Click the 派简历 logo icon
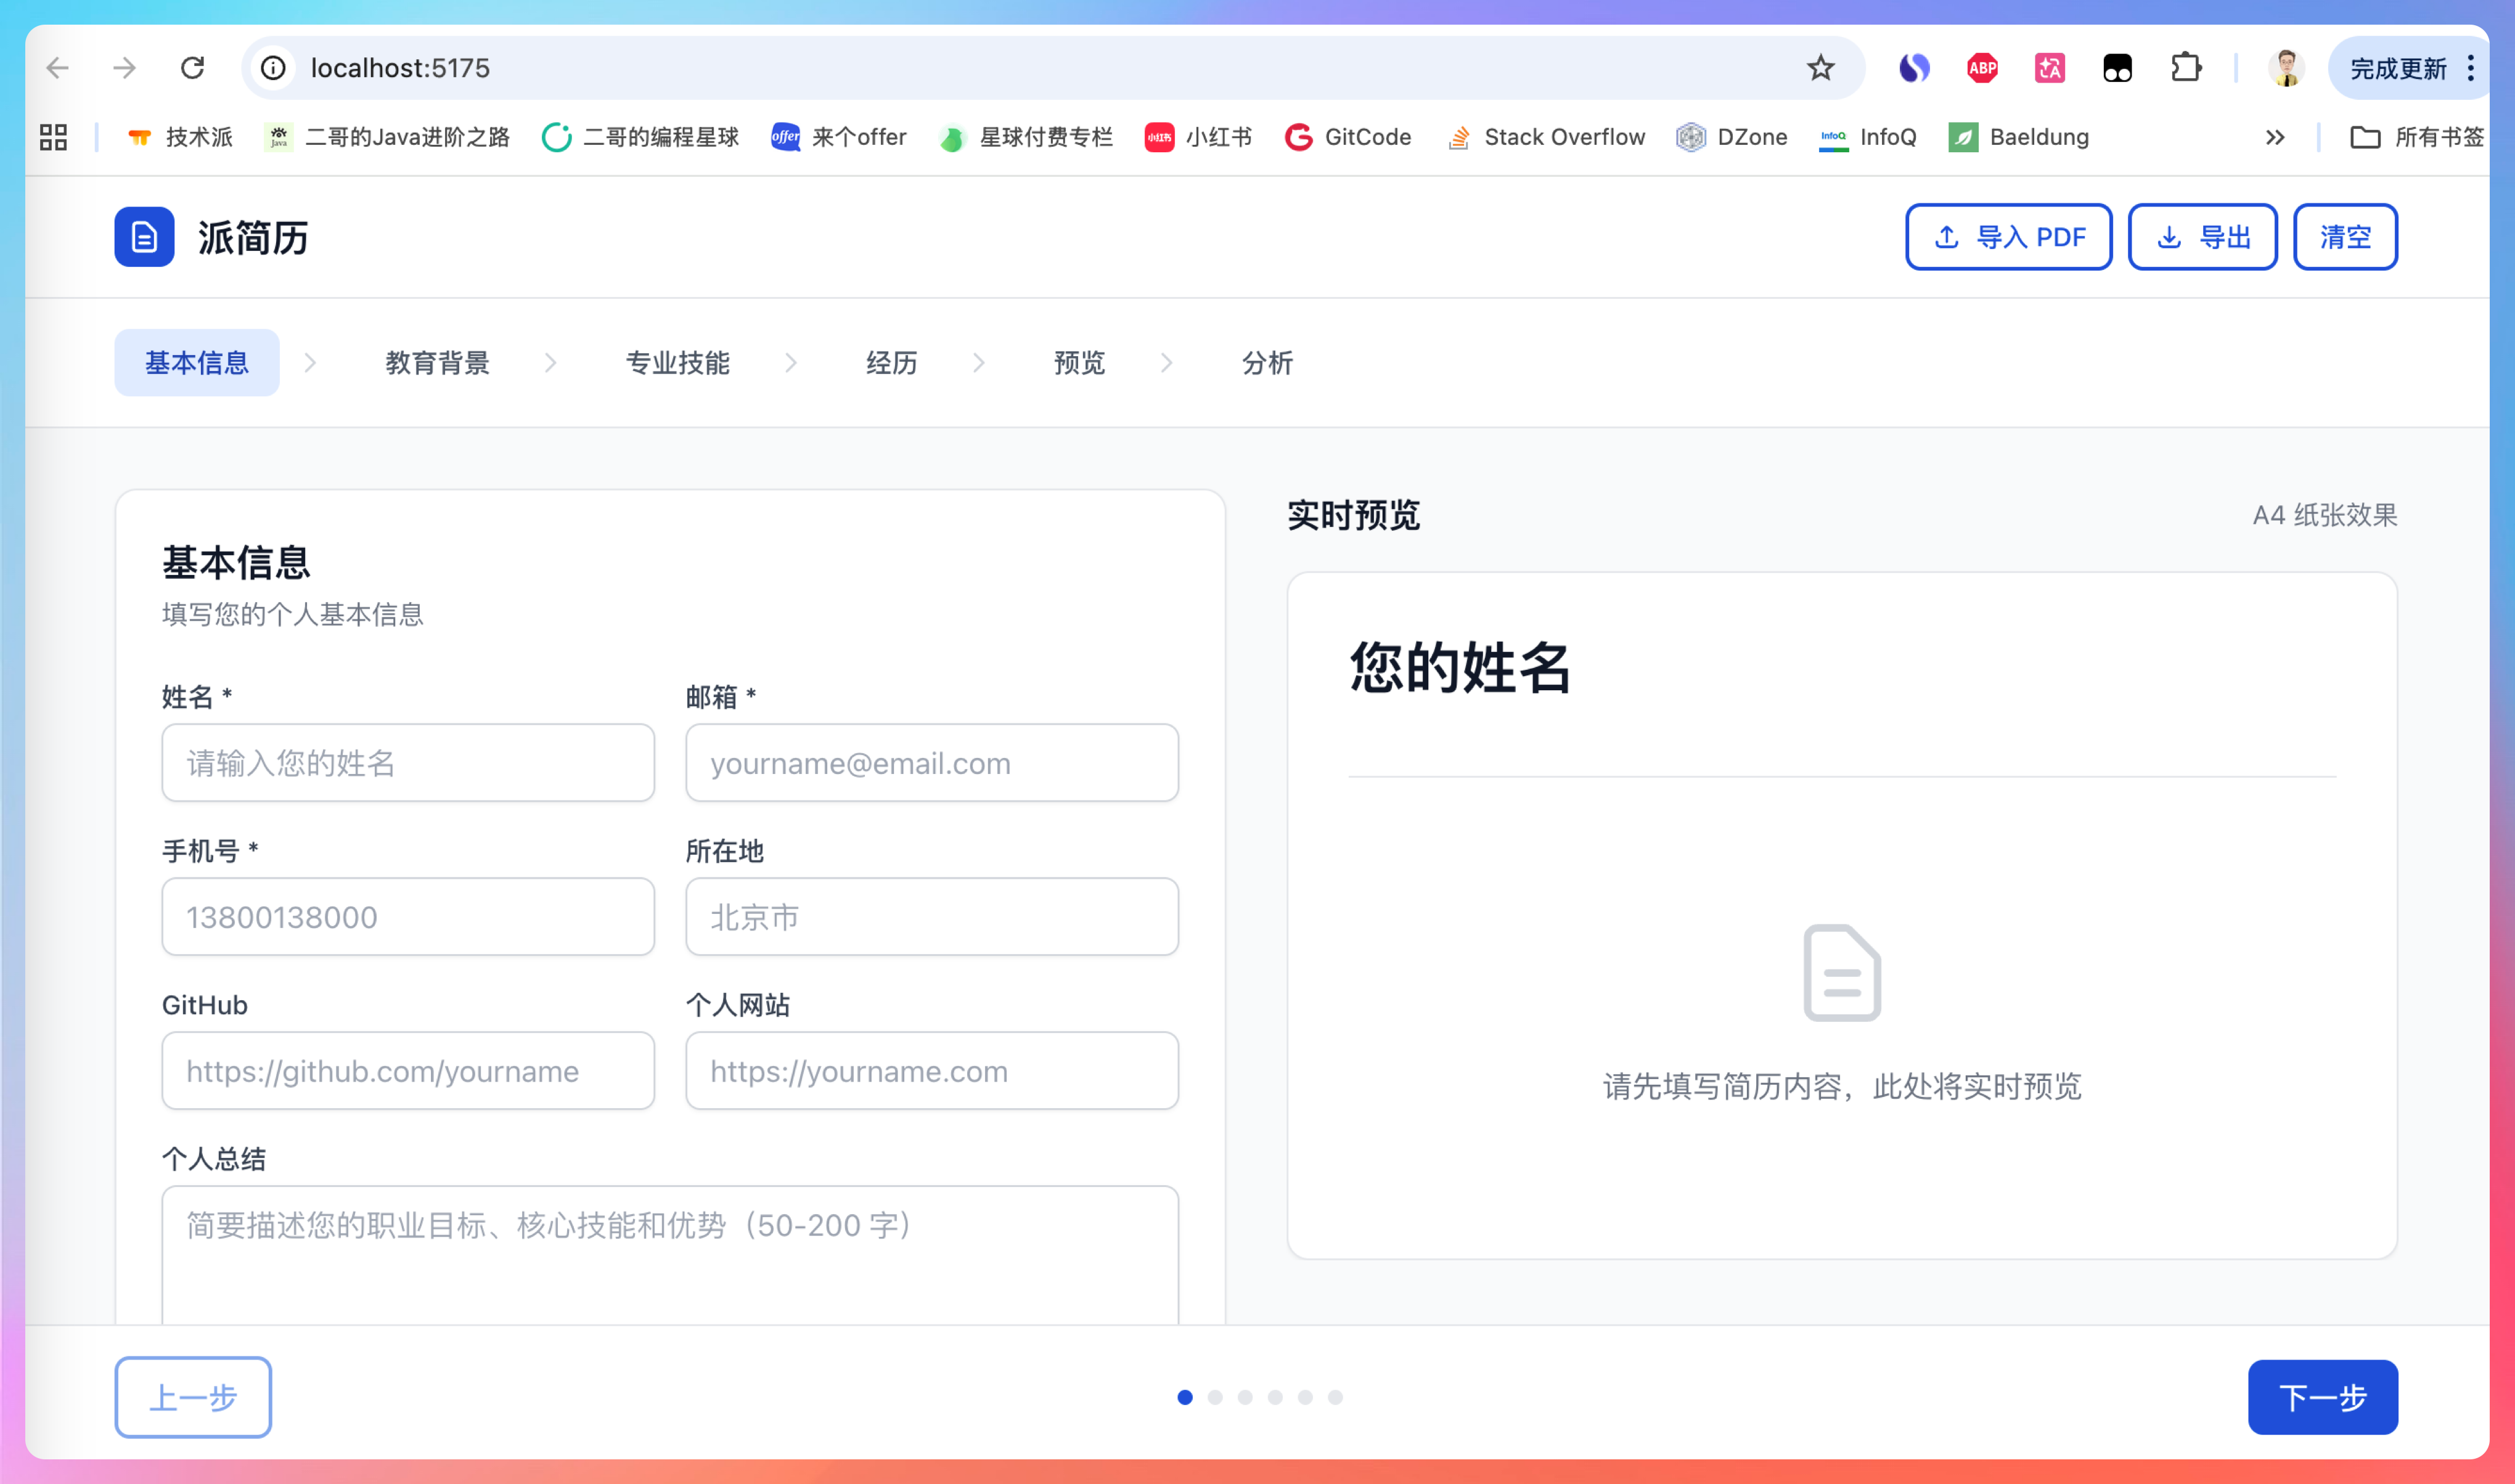This screenshot has width=2515, height=1484. pos(144,237)
